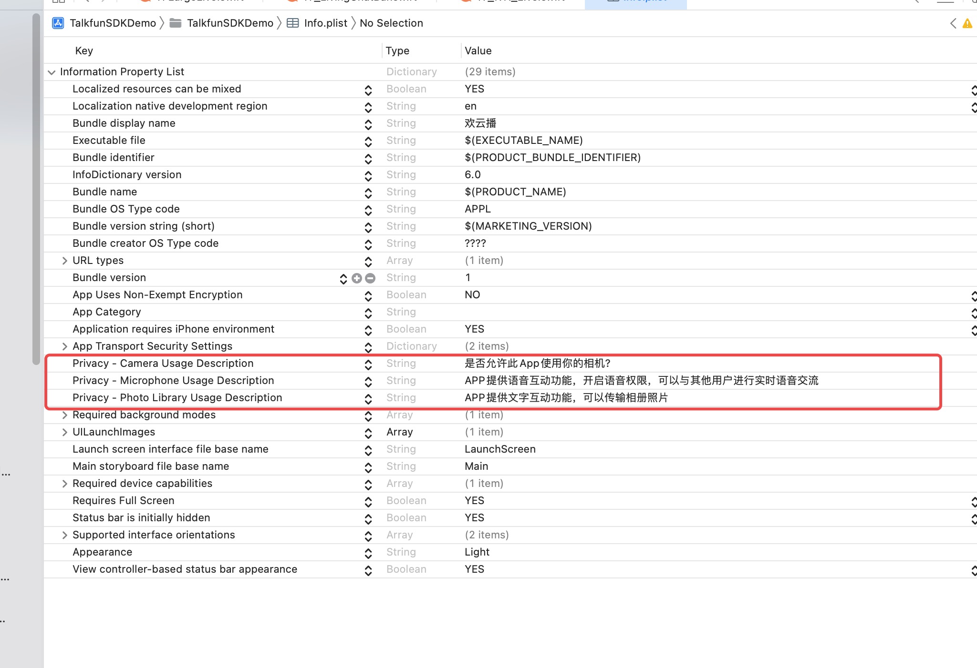The width and height of the screenshot is (977, 668).
Task: Open value dropdown for Localization native development region
Action: click(x=974, y=107)
